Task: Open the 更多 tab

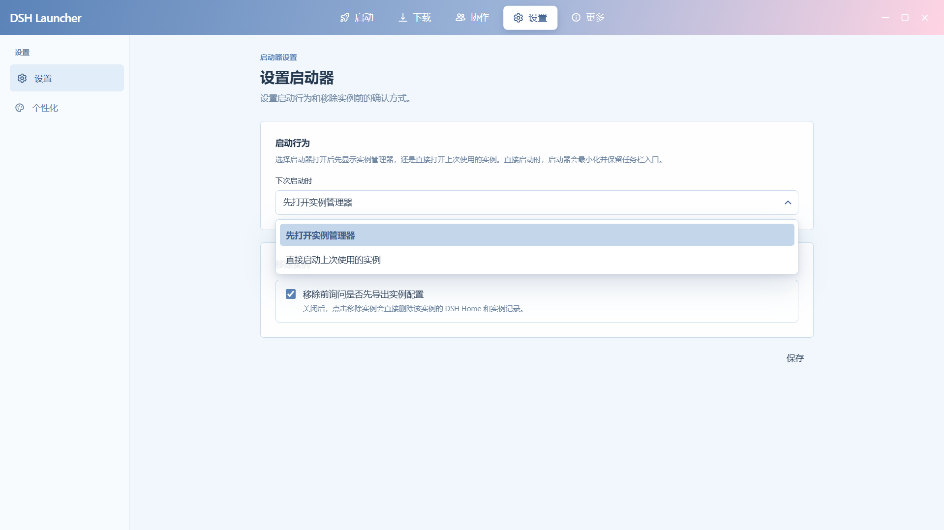Action: point(588,18)
